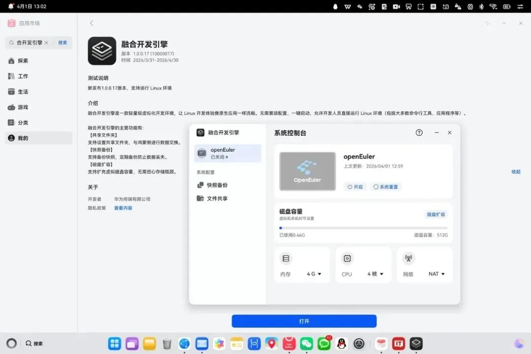Image resolution: width=531 pixels, height=354 pixels.
Task: Open the control center sliders icon in the status bar
Action: [520, 6]
